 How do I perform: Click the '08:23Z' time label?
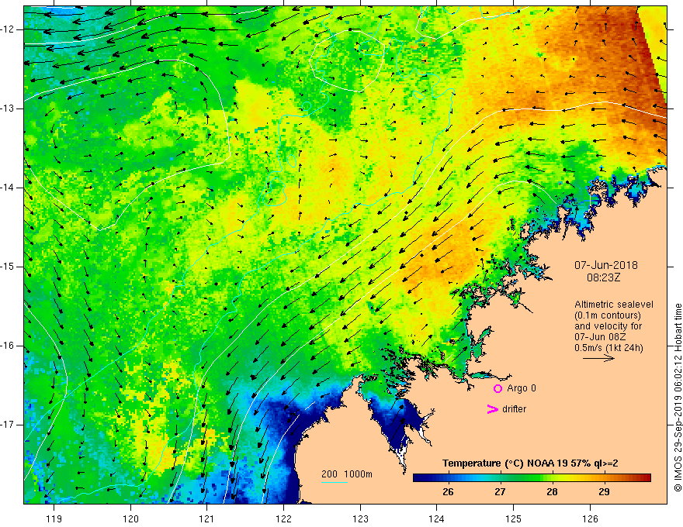point(603,277)
